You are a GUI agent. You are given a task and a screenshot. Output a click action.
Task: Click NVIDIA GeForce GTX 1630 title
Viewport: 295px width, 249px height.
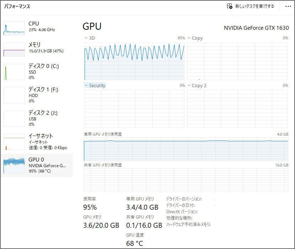coord(256,28)
